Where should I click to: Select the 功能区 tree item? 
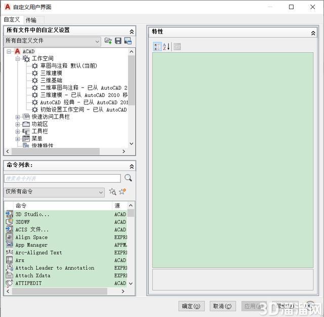click(x=39, y=124)
